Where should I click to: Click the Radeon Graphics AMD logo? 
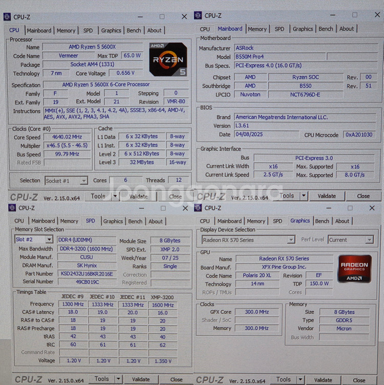354,269
